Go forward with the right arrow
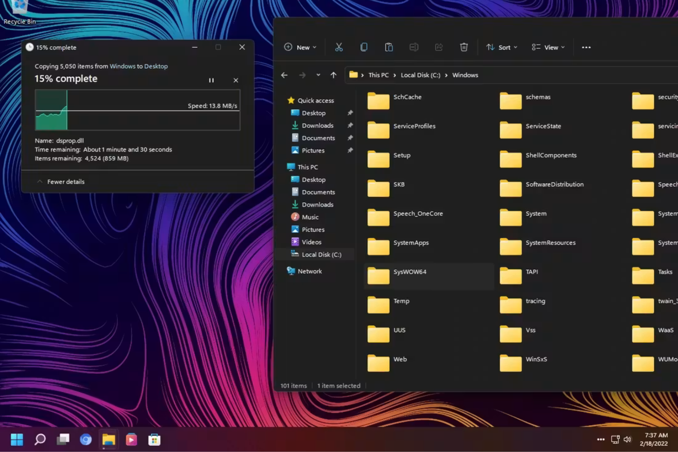Image resolution: width=678 pixels, height=452 pixels. [x=302, y=75]
